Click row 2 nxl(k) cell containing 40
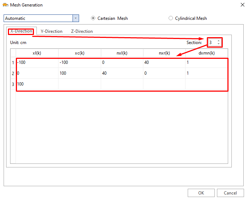 (122, 73)
